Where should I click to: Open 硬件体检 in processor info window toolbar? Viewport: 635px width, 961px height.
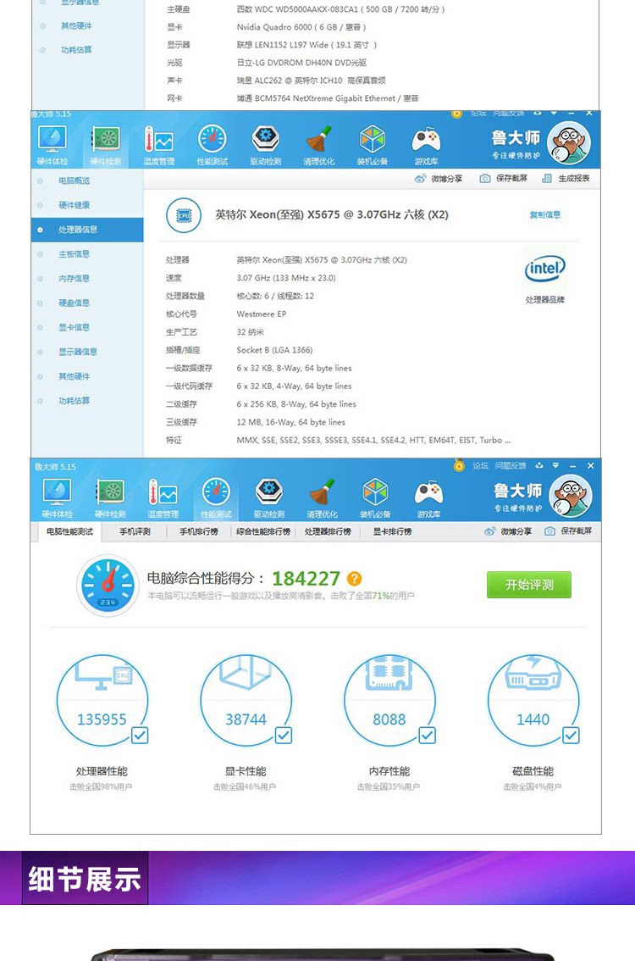[52, 145]
